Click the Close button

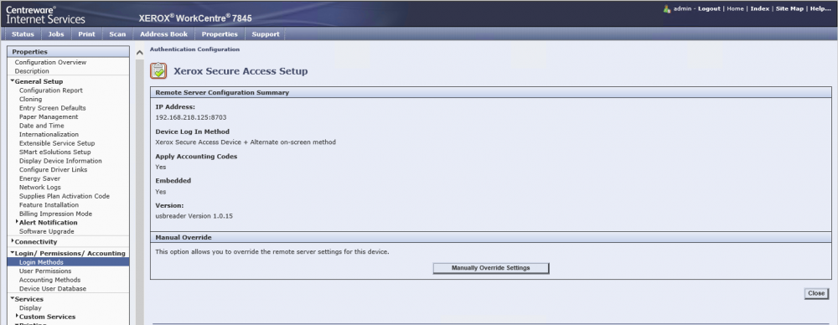[816, 293]
